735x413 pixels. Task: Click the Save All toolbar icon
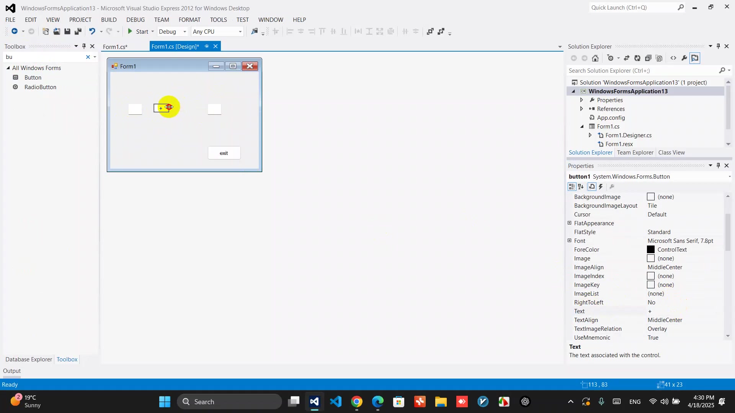click(x=78, y=31)
